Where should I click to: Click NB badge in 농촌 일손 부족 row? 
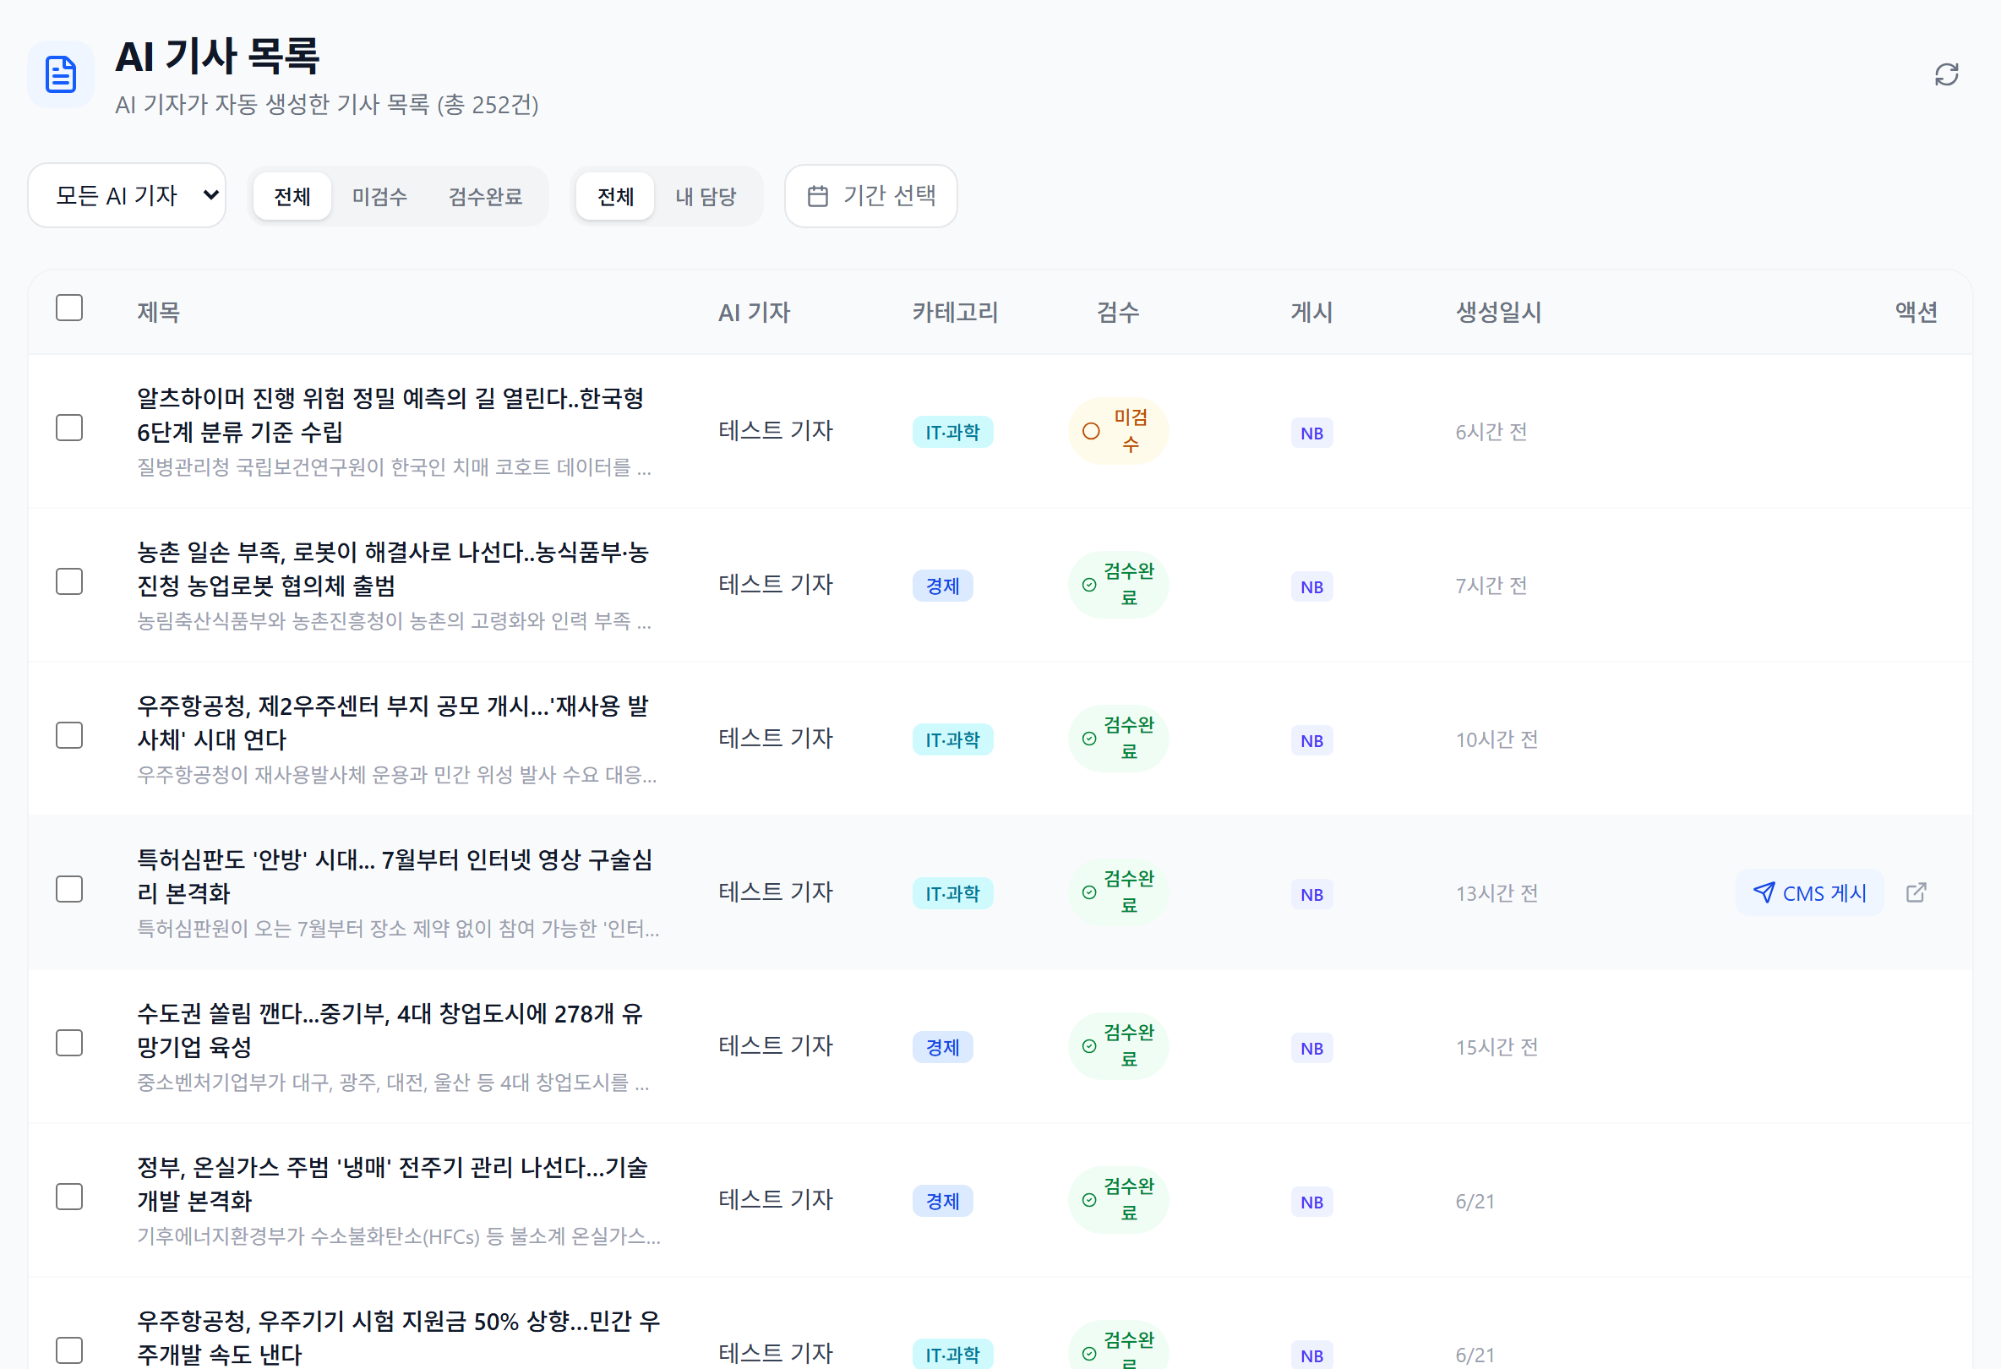pyautogui.click(x=1311, y=586)
